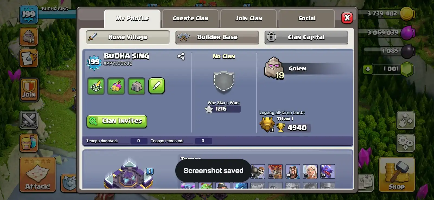Screen dimensions: 434x200
Task: Switch to Home Village view
Action: (x=128, y=37)
